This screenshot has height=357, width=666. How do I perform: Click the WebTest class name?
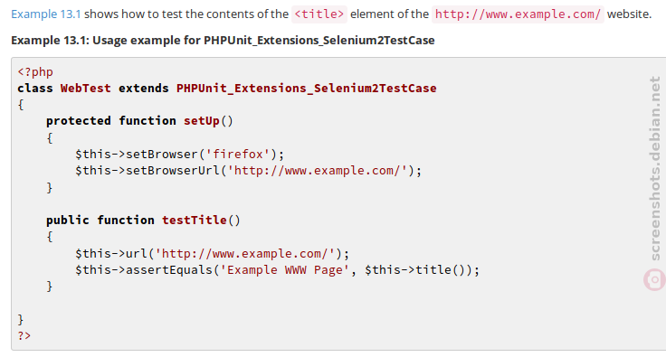(x=85, y=89)
